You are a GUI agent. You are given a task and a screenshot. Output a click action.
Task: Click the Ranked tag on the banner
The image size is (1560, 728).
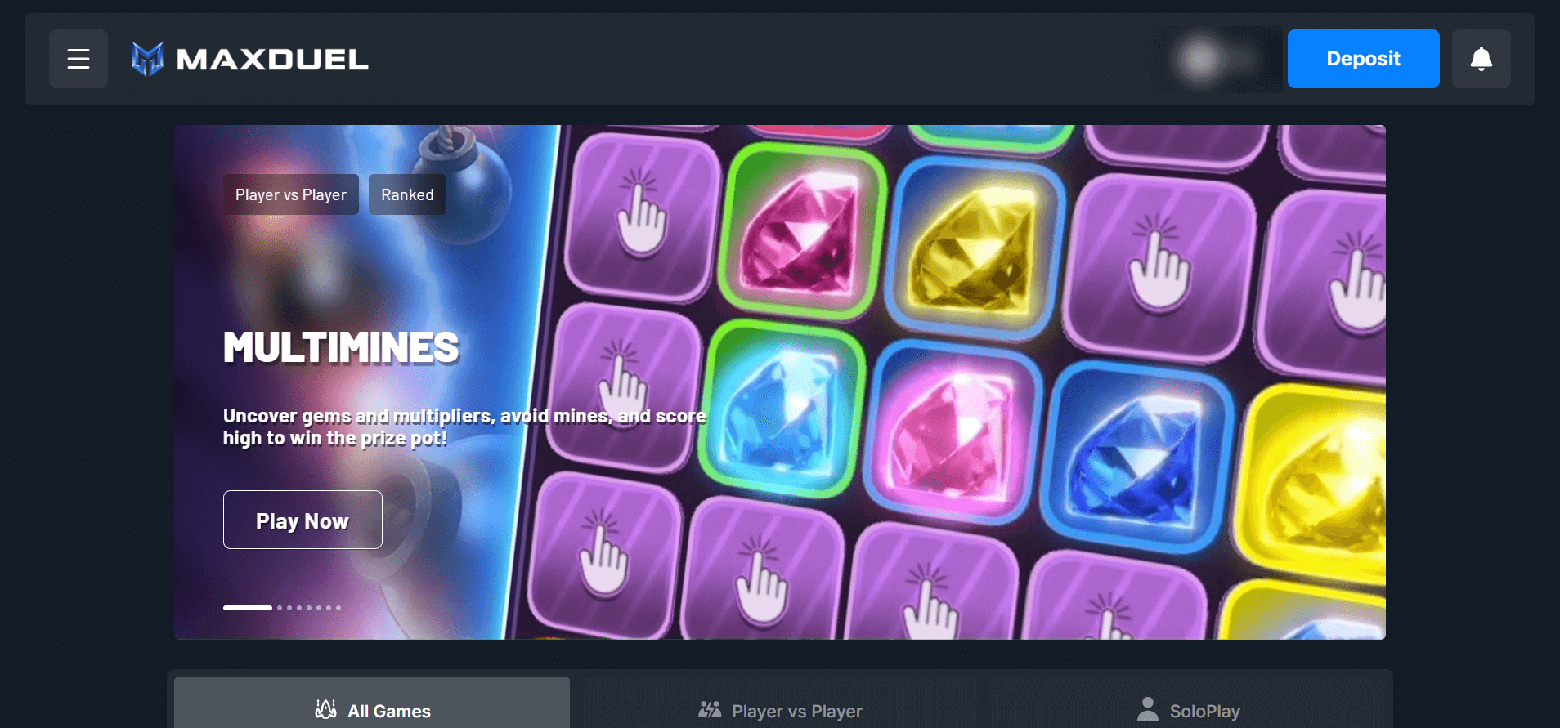pyautogui.click(x=407, y=194)
